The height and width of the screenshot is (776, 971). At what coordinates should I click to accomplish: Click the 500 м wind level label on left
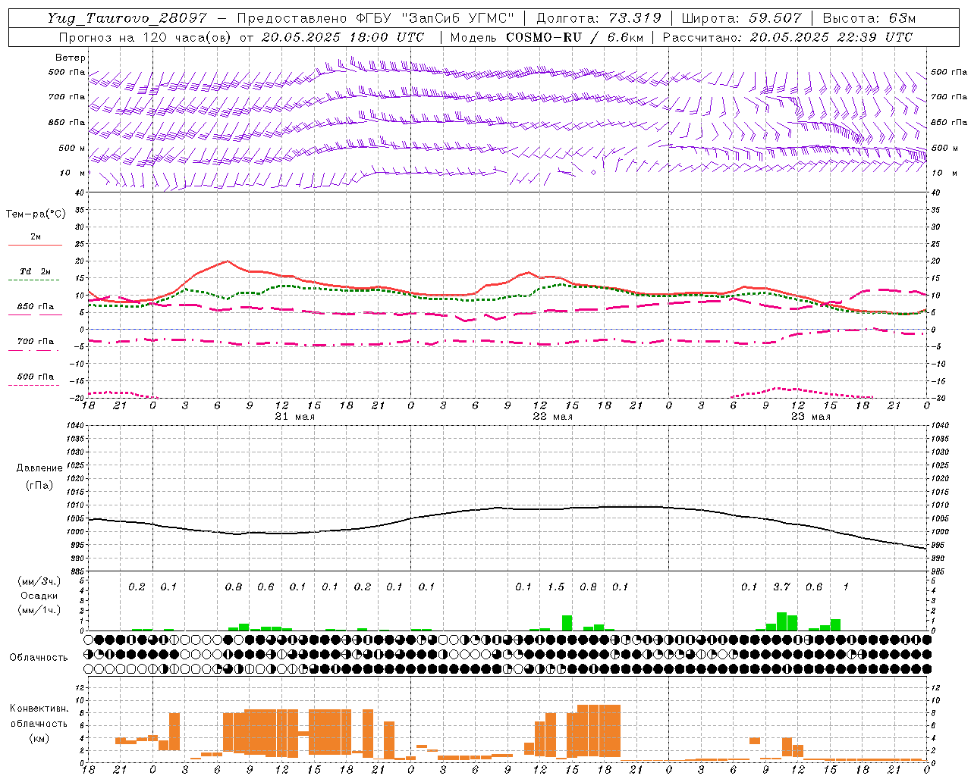click(x=72, y=148)
